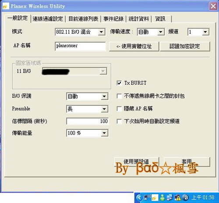Switch to the 連線過濾設定 tab
The width and height of the screenshot is (219, 203).
point(48,19)
